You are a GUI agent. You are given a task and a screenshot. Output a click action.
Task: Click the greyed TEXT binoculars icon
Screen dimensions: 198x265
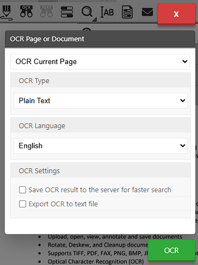(x=47, y=11)
